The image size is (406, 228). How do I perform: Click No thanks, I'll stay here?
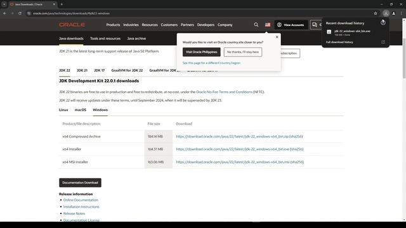(243, 52)
